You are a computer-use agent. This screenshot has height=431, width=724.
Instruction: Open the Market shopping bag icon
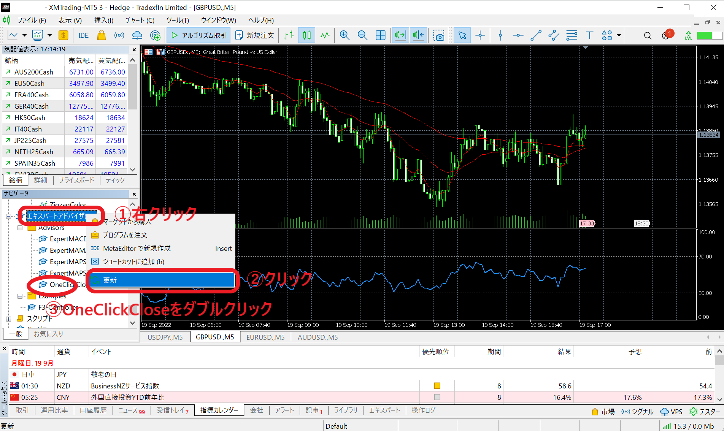pos(101,35)
